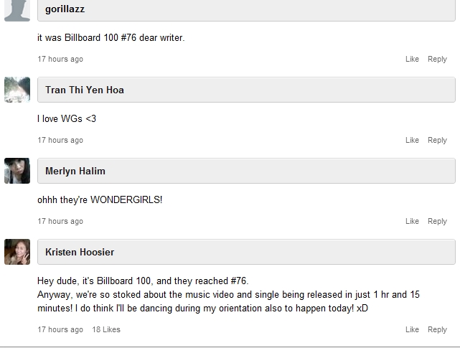Viewport: 460px width, 348px height.
Task: Click timestamp under Kristen Hoosier's comment
Action: pos(60,329)
